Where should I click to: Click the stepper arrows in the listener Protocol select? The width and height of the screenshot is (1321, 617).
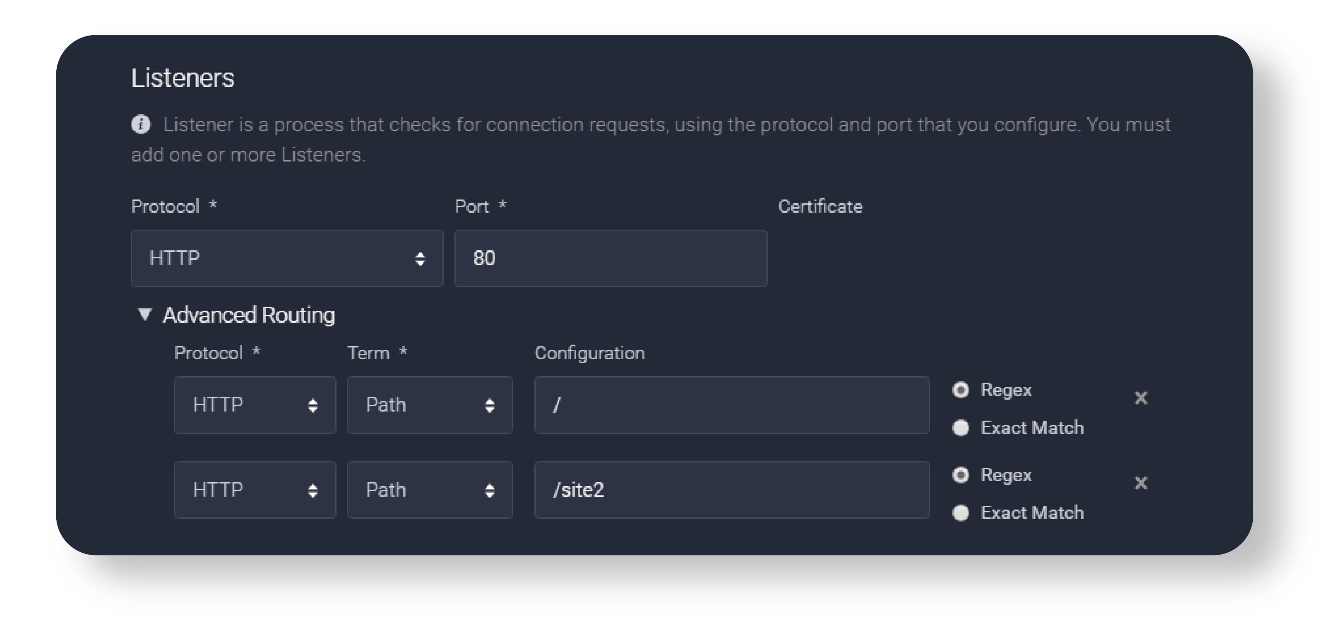point(420,259)
